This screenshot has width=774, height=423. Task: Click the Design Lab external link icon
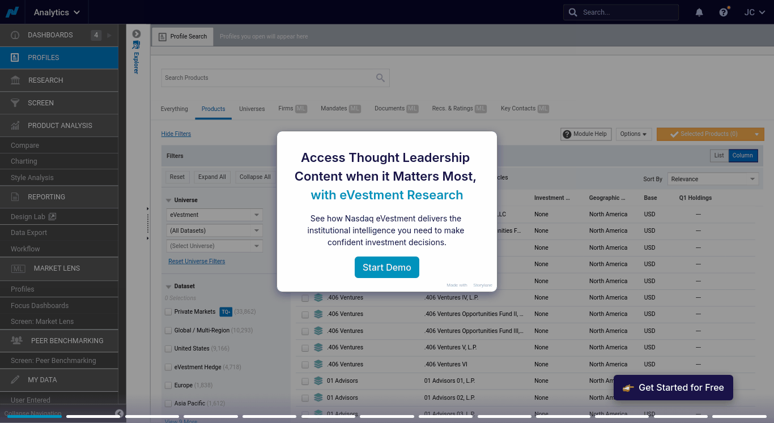53,217
